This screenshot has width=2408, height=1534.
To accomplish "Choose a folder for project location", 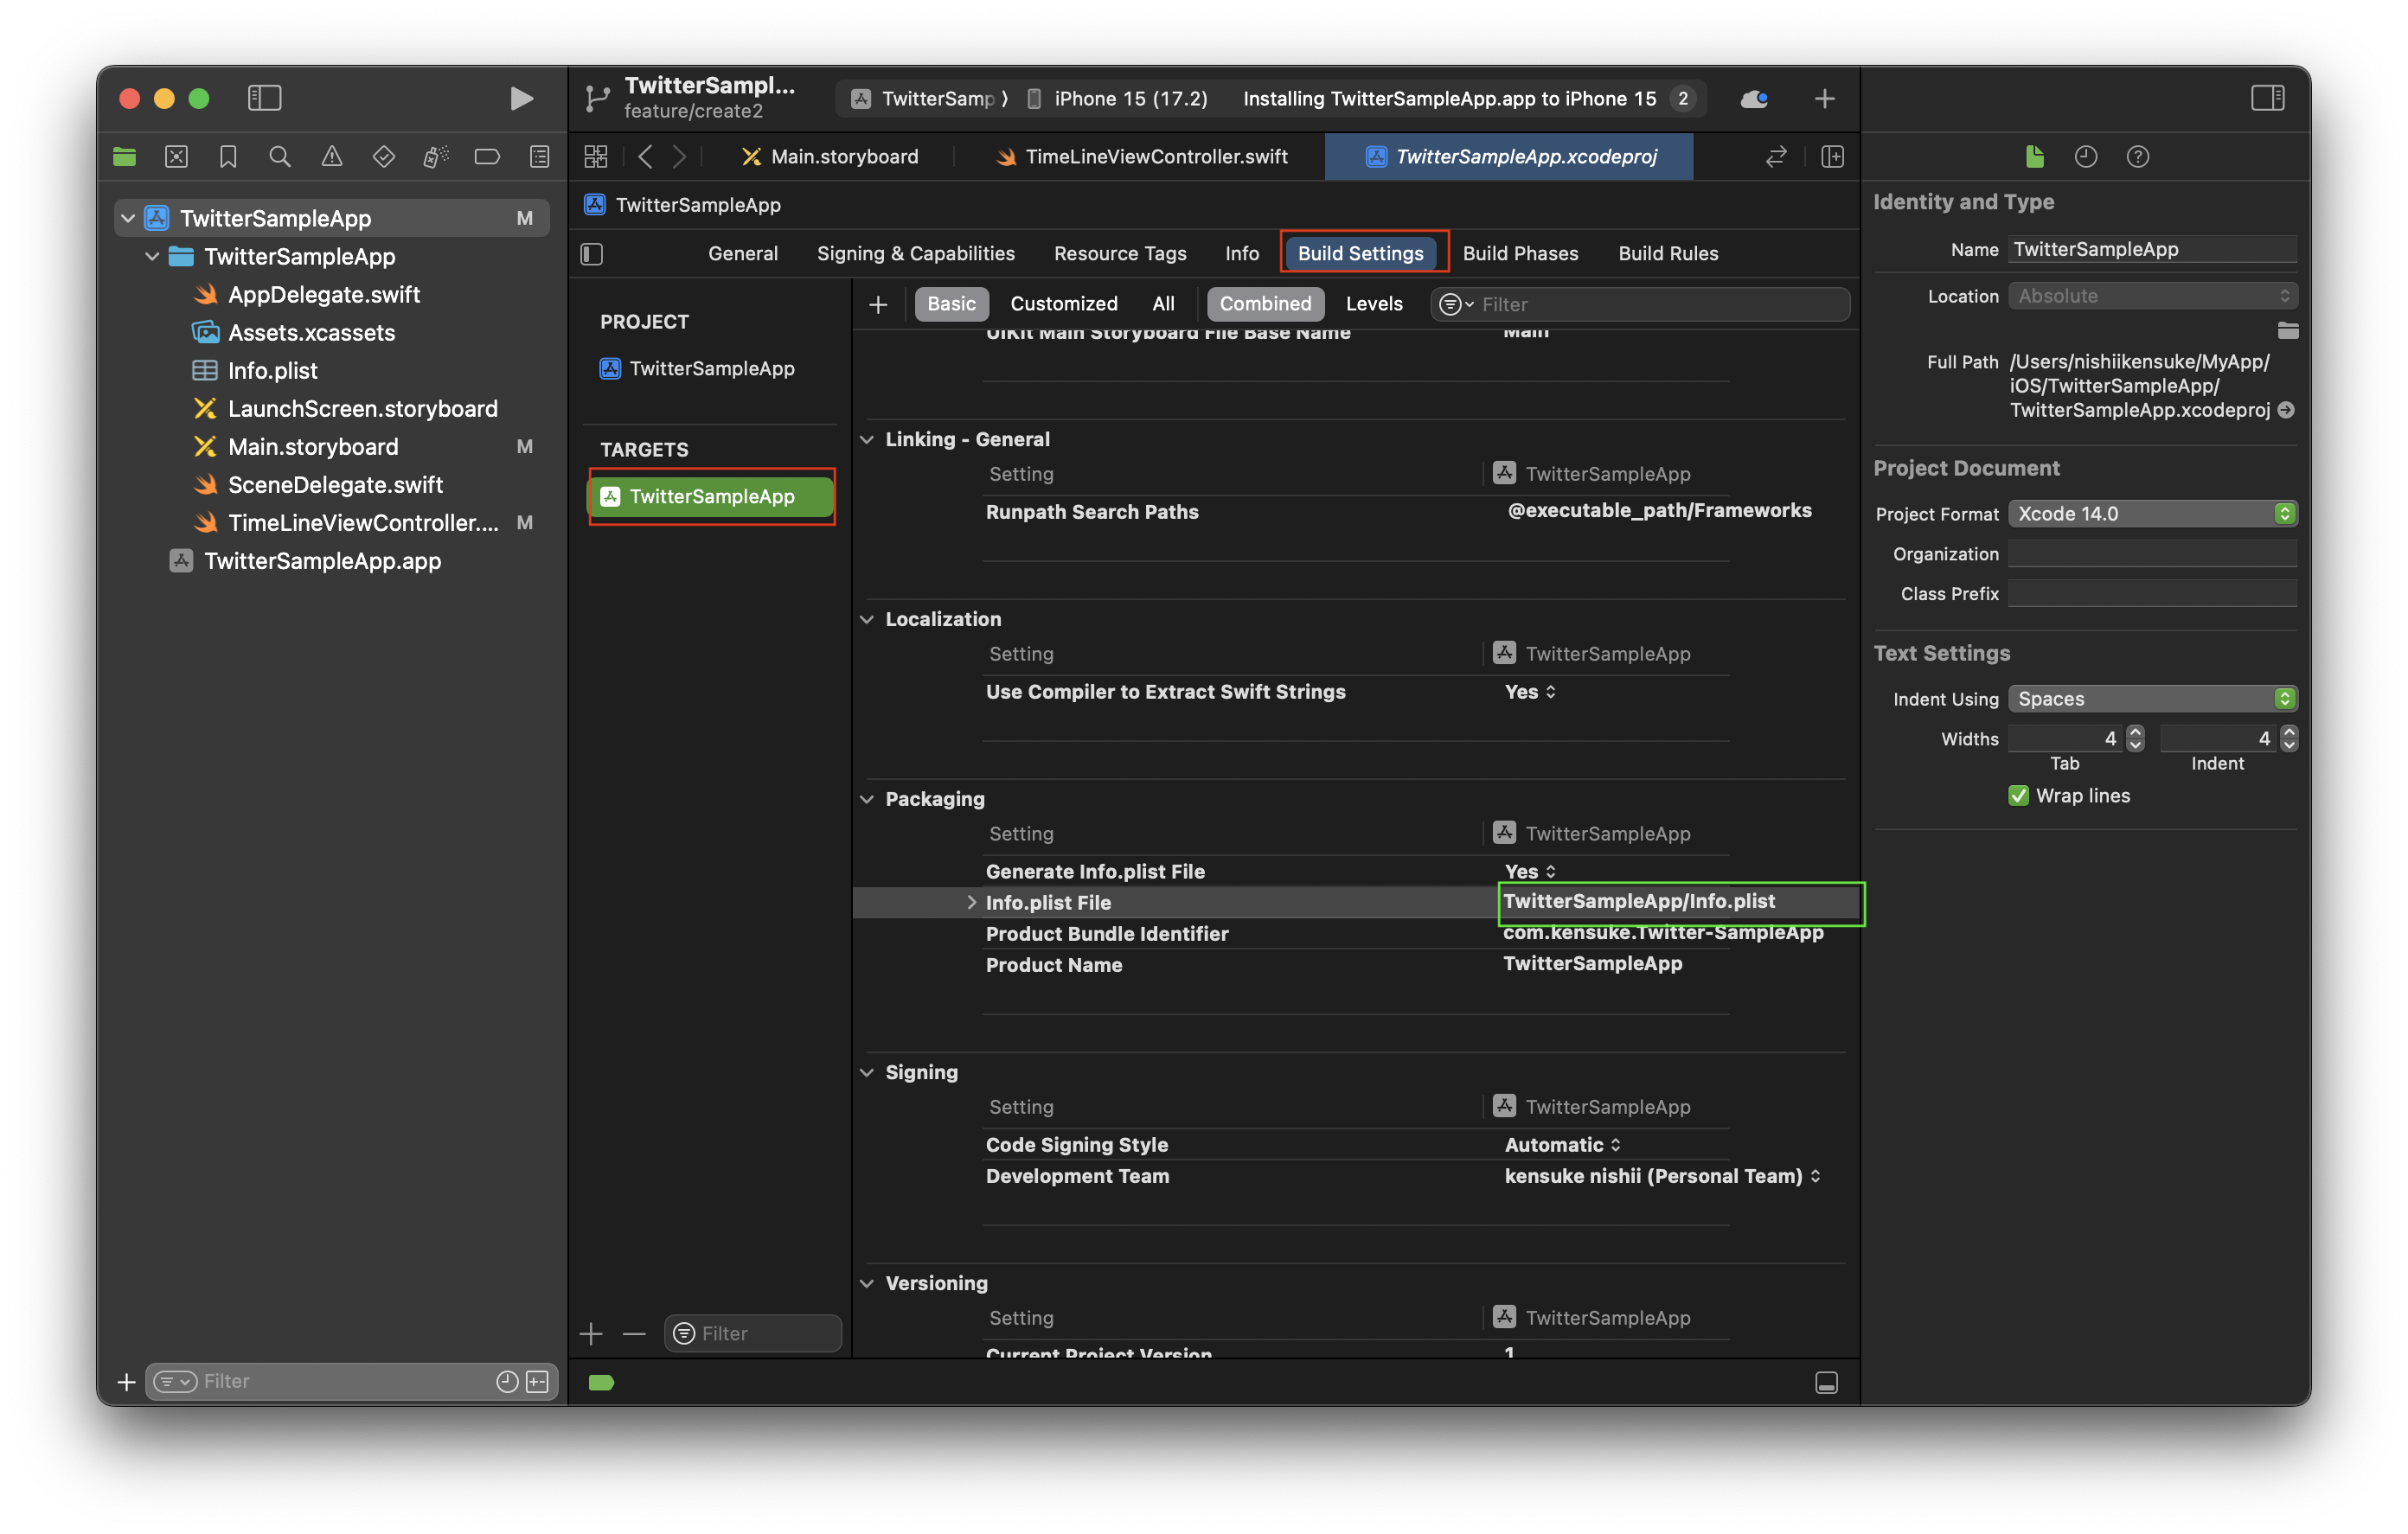I will (x=2288, y=331).
